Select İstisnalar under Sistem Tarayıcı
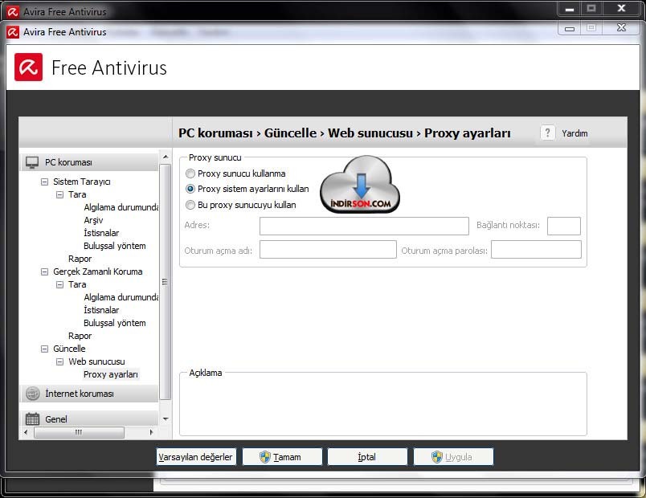 101,233
